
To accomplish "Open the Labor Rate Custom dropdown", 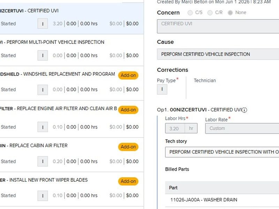I will click(x=242, y=128).
